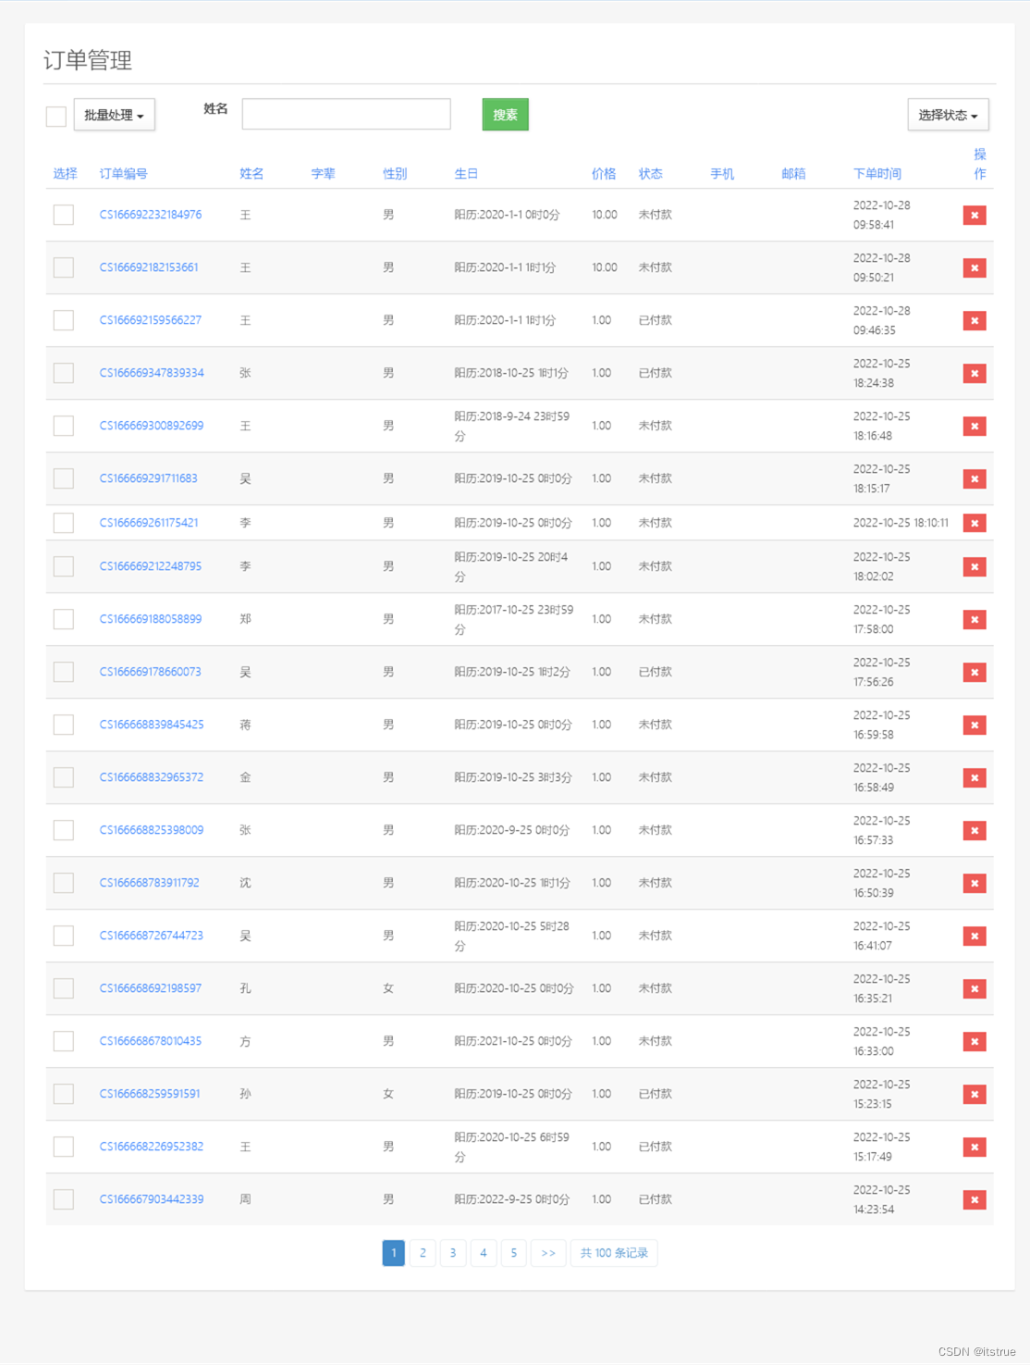
Task: Check the box for order CS166692182153661
Action: click(64, 267)
